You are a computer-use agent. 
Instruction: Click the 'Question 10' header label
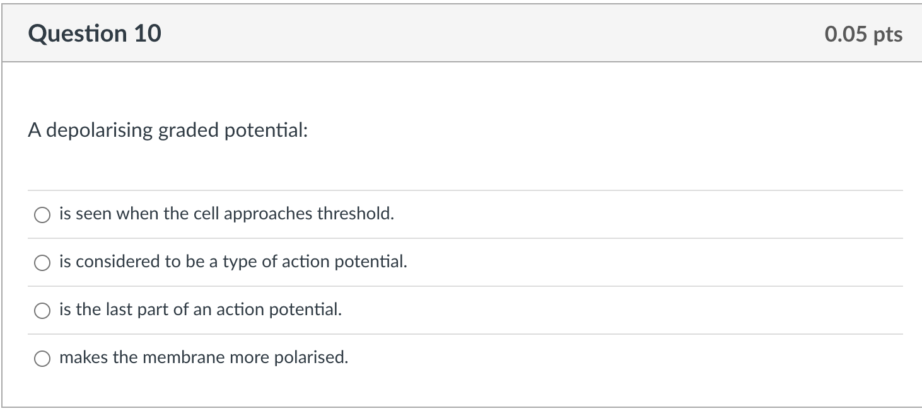(x=95, y=33)
